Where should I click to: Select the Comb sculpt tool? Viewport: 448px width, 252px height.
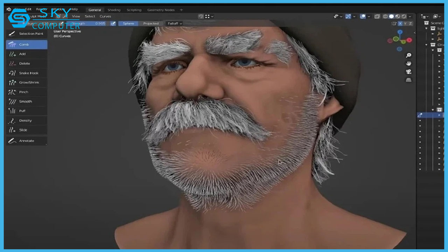[27, 44]
